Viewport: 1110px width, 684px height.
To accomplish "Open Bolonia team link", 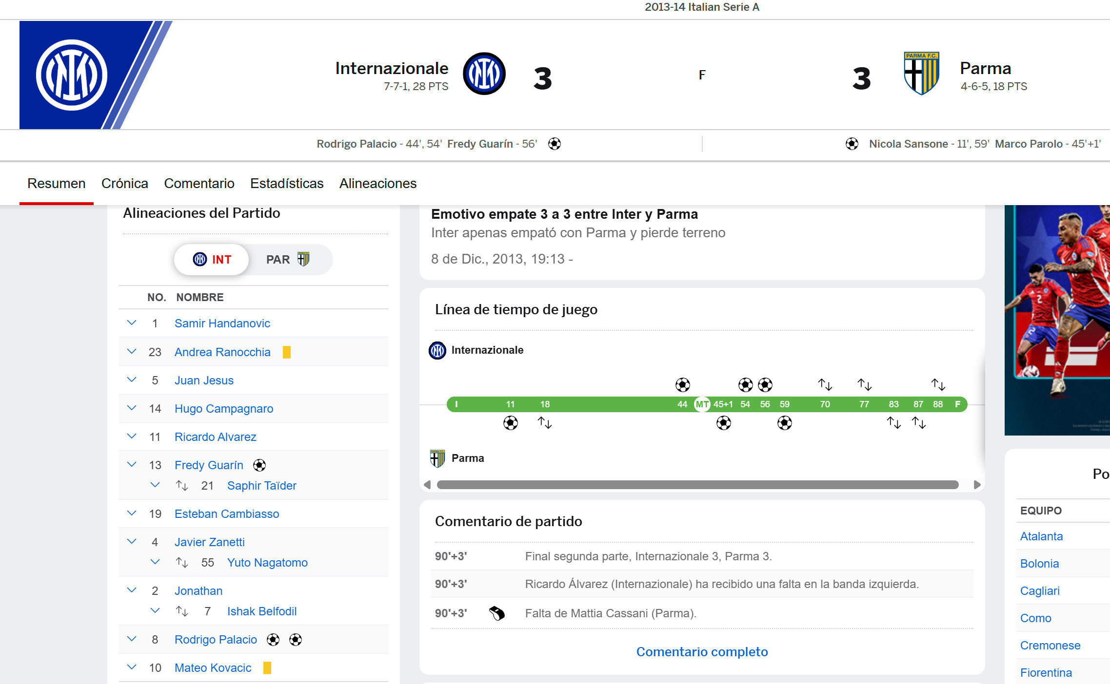I will (1039, 564).
